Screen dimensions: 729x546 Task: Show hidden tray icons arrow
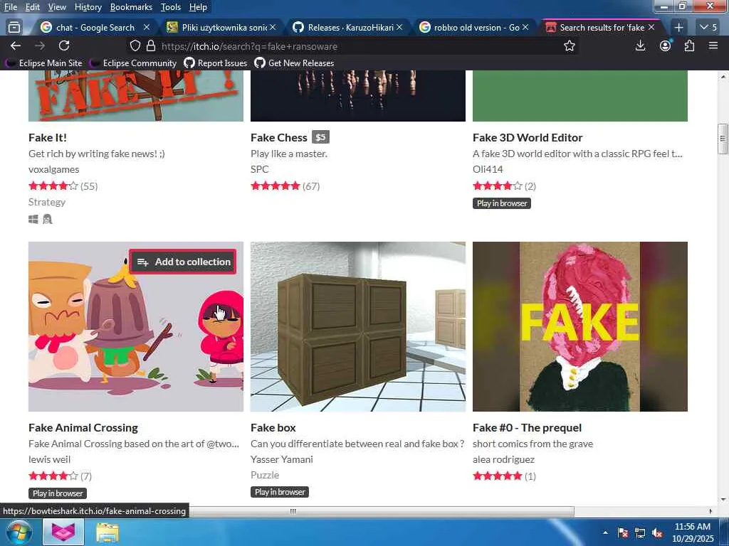(605, 533)
